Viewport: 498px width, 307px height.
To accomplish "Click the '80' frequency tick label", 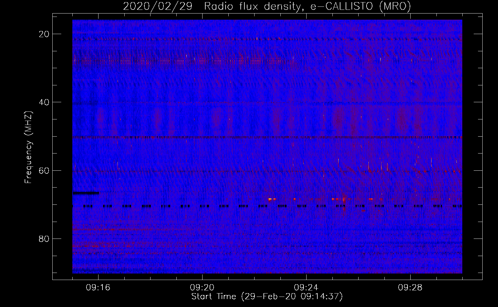I will pyautogui.click(x=44, y=239).
